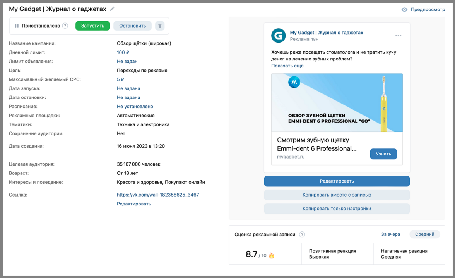455x278 pixels.
Task: Click the pencil icon to rename the ad
Action: tap(112, 9)
